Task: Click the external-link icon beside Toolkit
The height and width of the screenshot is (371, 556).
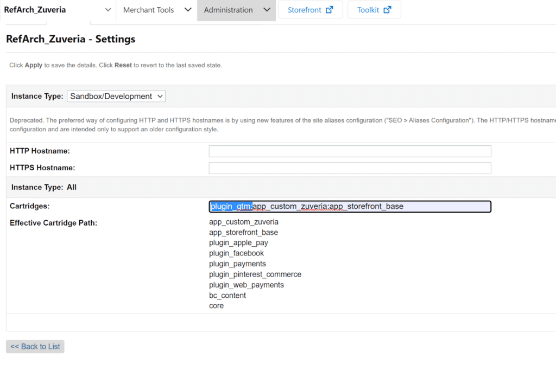Action: click(387, 10)
